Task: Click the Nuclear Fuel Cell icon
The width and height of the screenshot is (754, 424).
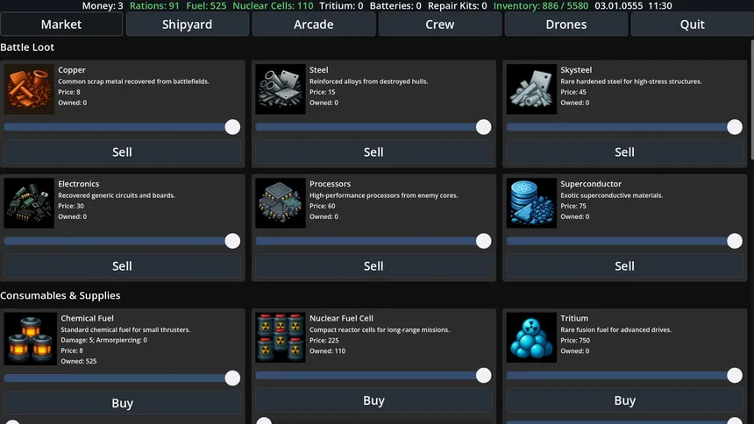Action: [x=281, y=338]
